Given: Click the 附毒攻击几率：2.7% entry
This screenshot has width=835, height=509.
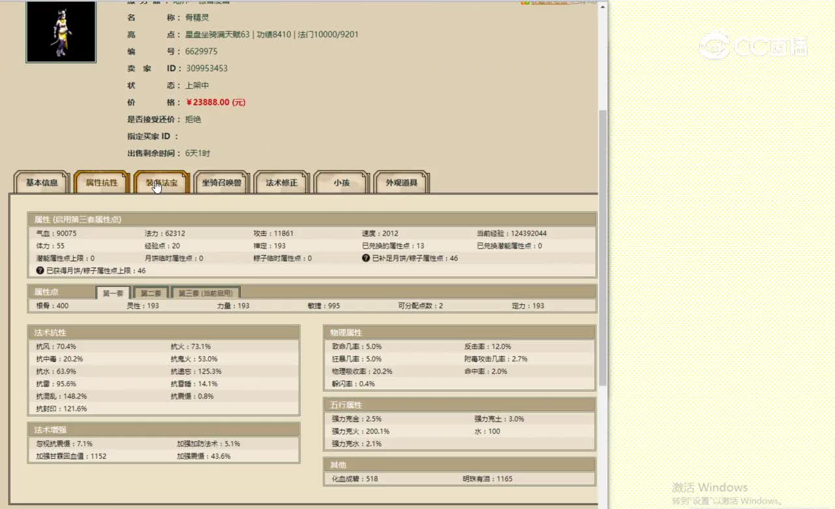Looking at the screenshot, I should coord(496,359).
